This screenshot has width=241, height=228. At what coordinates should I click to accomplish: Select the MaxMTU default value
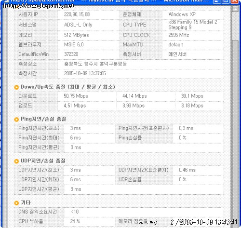175,45
